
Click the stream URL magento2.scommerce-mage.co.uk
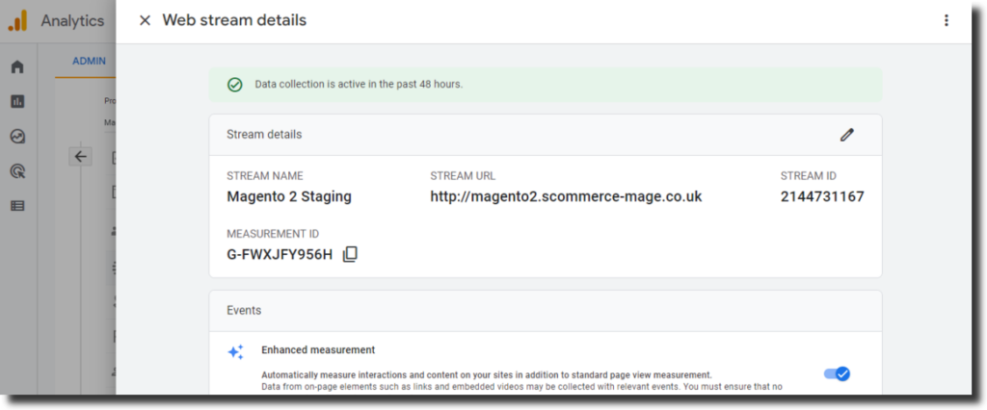coord(566,197)
